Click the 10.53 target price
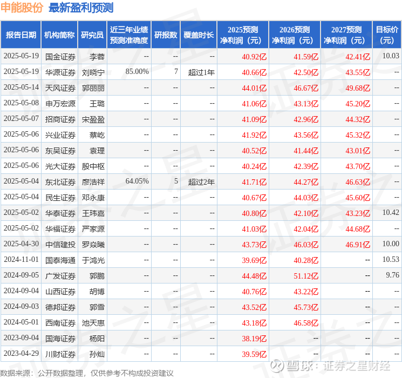Image resolution: width=402 pixels, height=378 pixels. pyautogui.click(x=391, y=259)
